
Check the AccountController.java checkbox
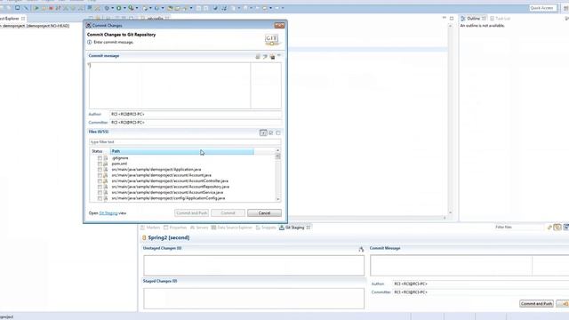100,181
